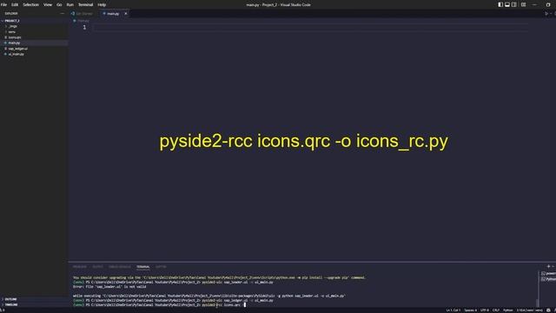Open the Run menu
The image size is (556, 313).
coord(70,4)
